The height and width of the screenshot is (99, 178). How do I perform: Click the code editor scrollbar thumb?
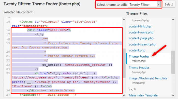click(124, 63)
